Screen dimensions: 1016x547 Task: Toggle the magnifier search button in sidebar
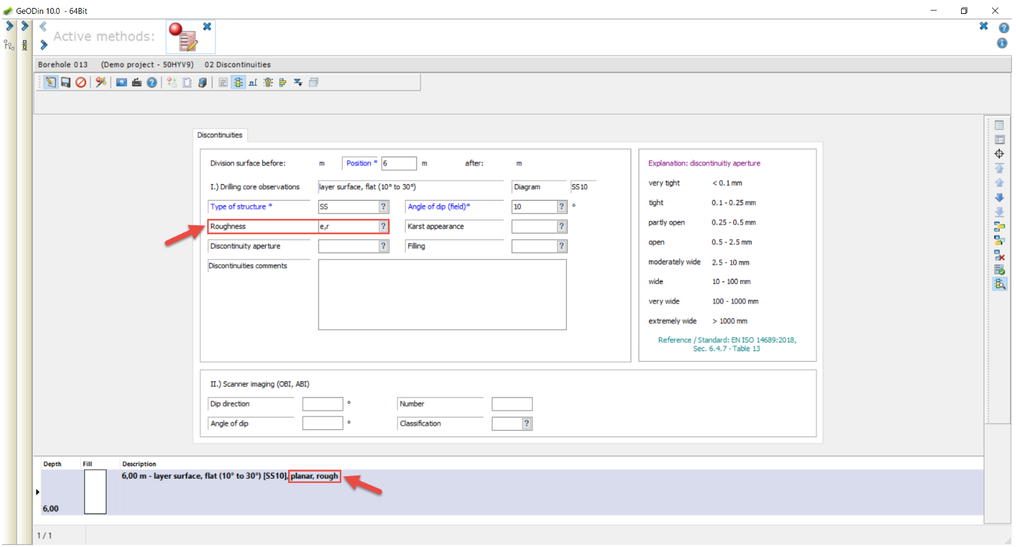click(x=999, y=284)
